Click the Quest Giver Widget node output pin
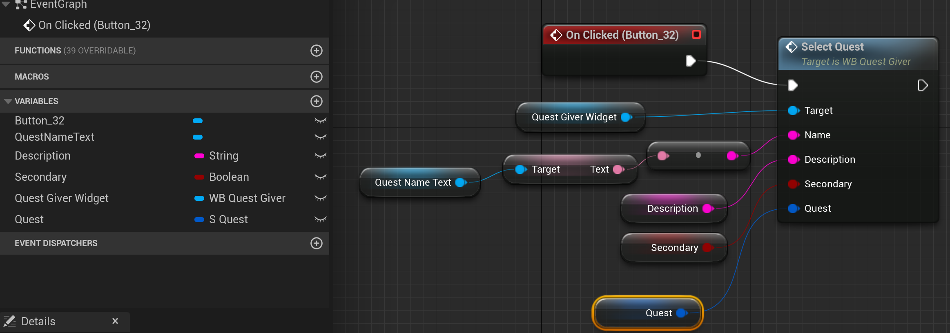950x333 pixels. (626, 117)
